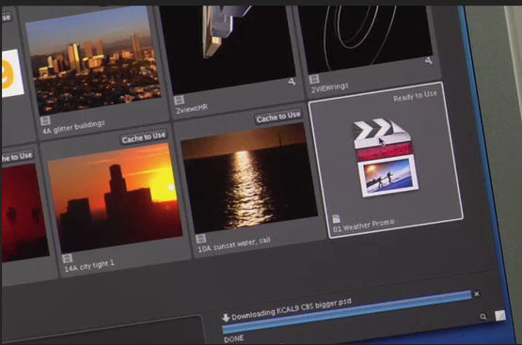Click the '14A city tight 1' label
The height and width of the screenshot is (345, 522).
pos(89,266)
